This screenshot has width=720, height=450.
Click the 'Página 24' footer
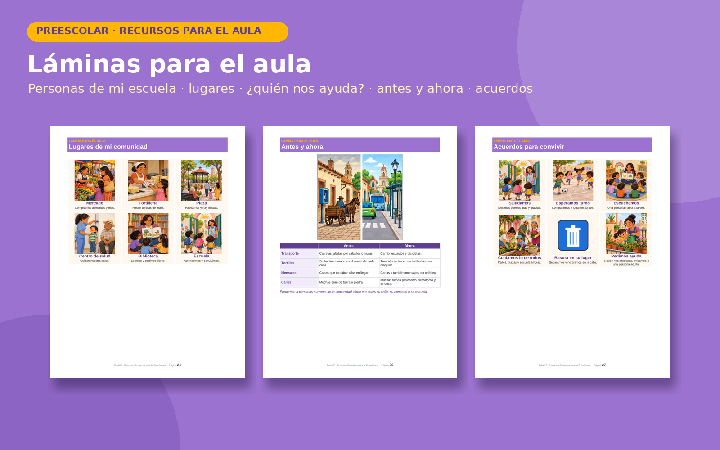coord(175,365)
